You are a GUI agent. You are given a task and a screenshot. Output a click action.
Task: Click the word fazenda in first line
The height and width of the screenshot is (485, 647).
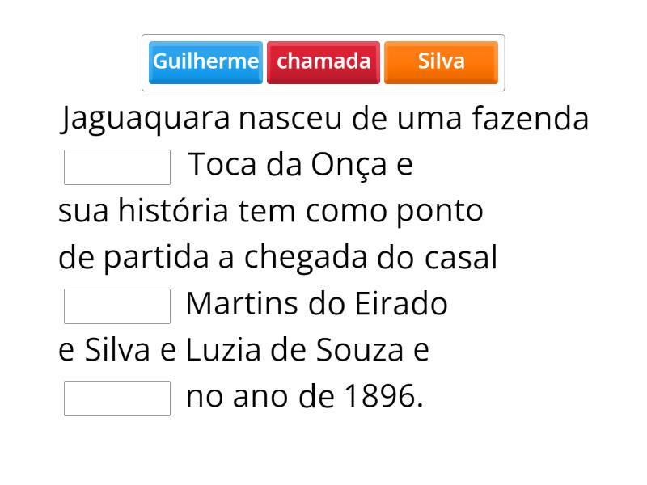(x=531, y=120)
